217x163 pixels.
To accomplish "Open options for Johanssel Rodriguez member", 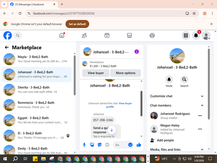I will 200,116.
